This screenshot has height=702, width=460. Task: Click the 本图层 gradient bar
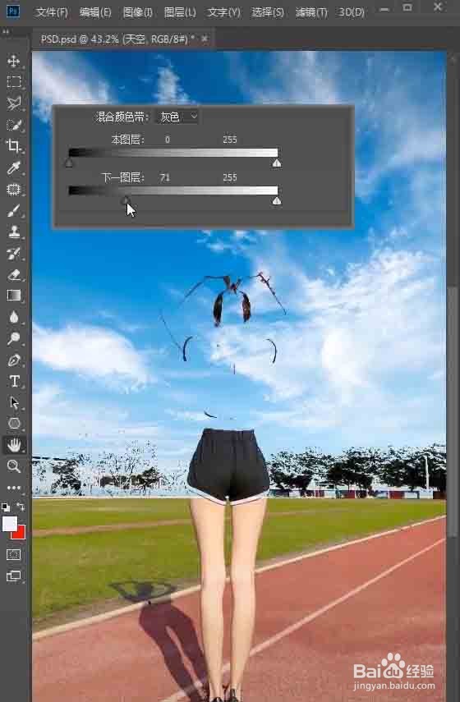coord(172,153)
